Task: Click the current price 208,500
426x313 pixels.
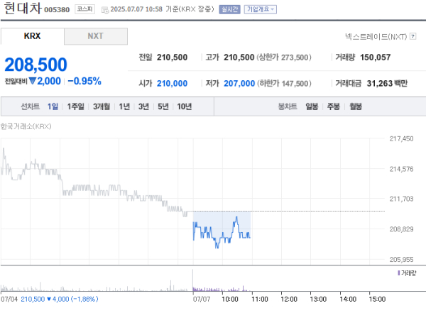Action: [35, 65]
